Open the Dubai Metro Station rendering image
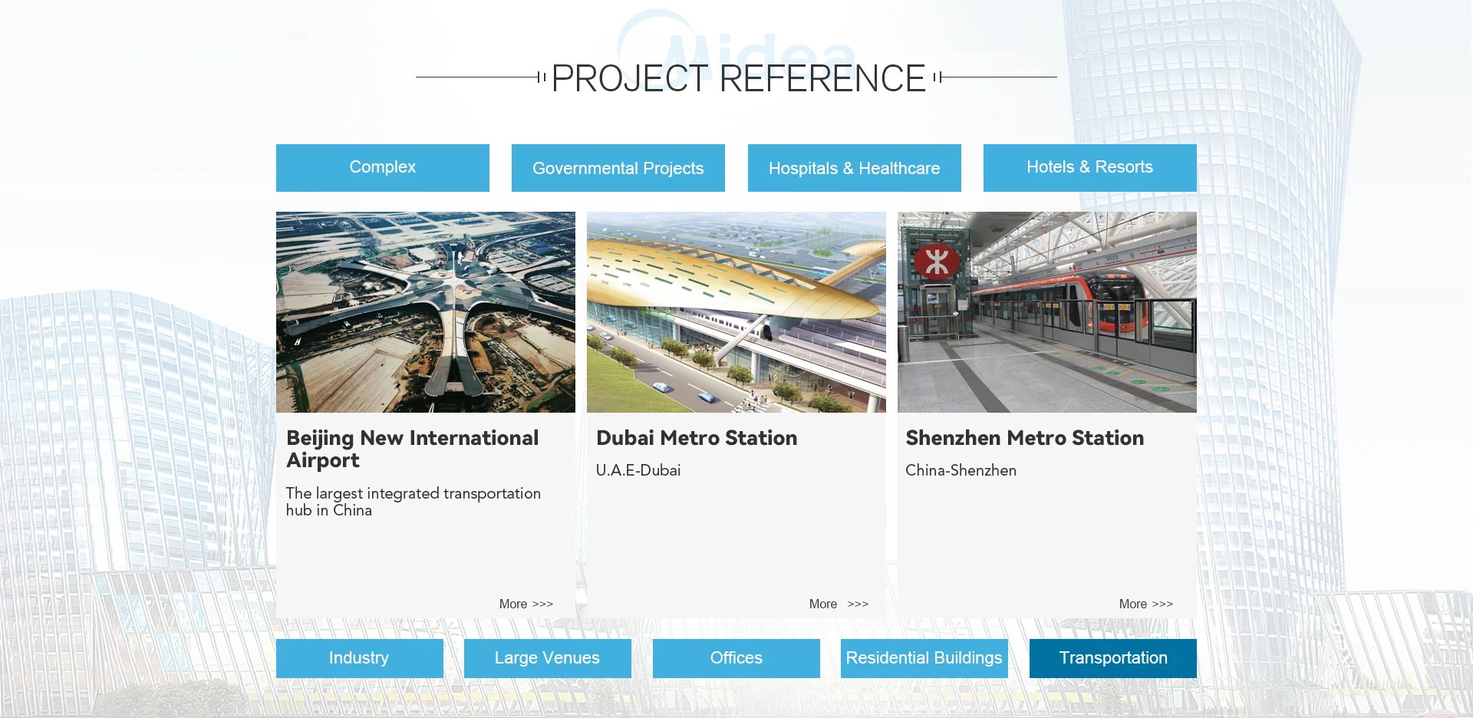 736,312
